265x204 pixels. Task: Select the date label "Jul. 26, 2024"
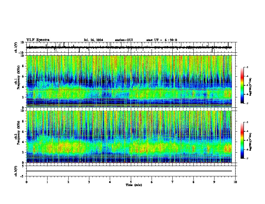click(93, 40)
